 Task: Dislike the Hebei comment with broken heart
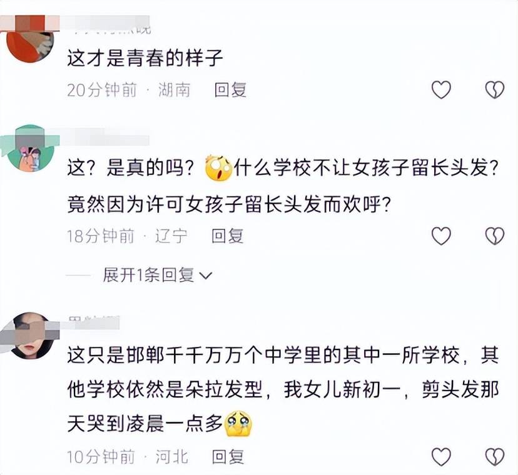tap(495, 457)
